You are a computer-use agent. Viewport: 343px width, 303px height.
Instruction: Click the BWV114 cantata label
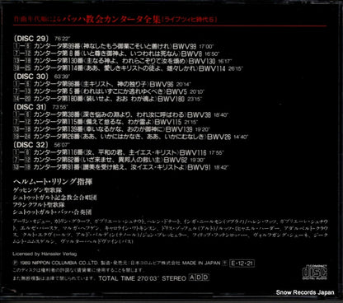[212, 68]
